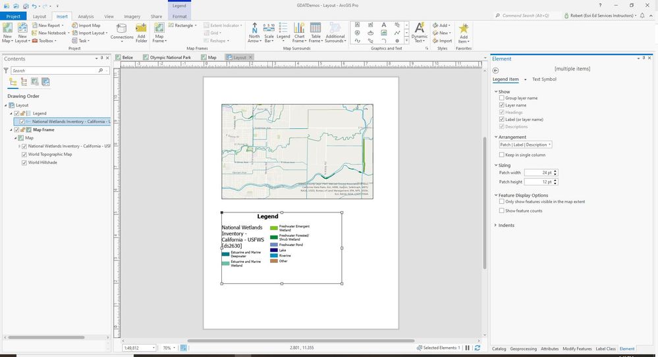Uncheck the Layer name checkbox
Image resolution: width=658 pixels, height=357 pixels.
(x=501, y=105)
